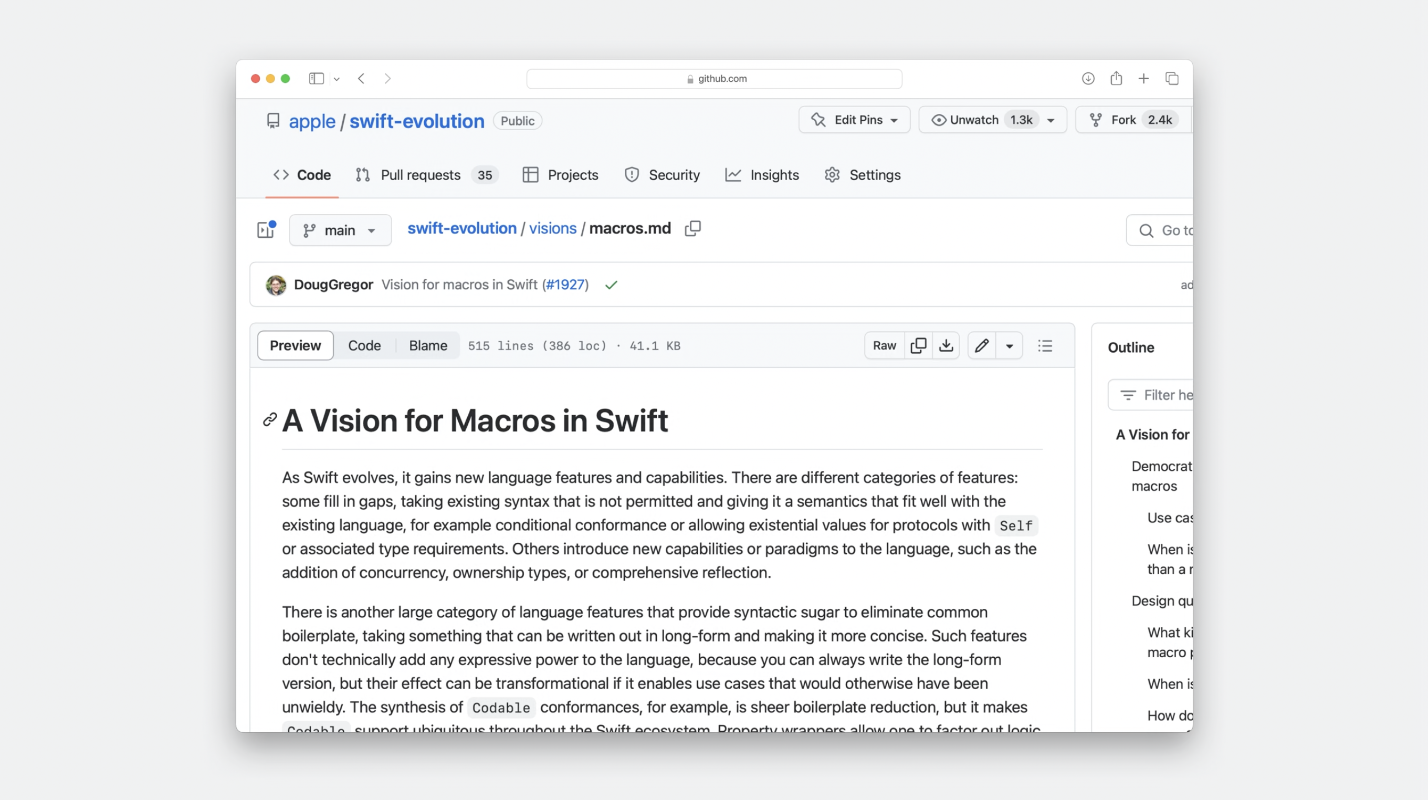The image size is (1428, 800).
Task: Click the commit message Vision for macros in Swift
Action: 459,285
